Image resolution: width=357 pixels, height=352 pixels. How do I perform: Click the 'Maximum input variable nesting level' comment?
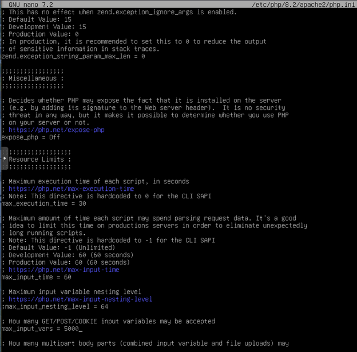click(74, 291)
